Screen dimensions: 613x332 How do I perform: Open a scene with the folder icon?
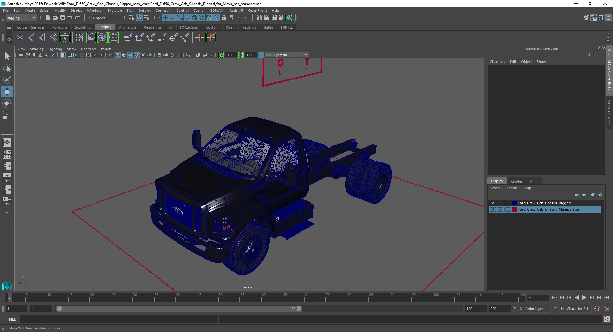(55, 18)
